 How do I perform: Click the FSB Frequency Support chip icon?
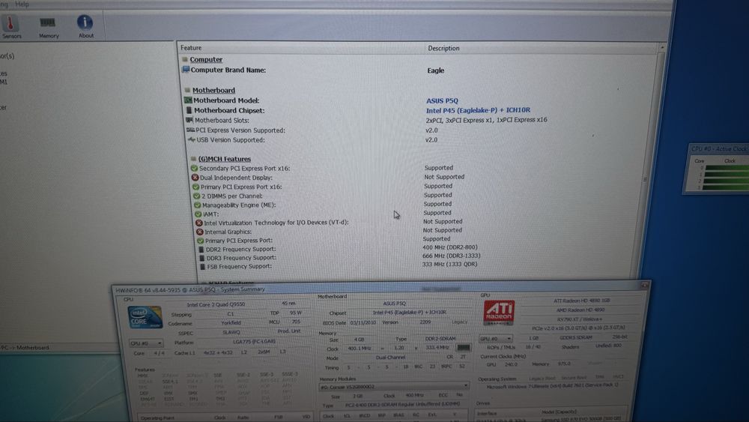point(202,267)
